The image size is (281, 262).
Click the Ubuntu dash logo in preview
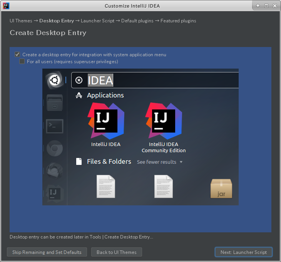55,80
